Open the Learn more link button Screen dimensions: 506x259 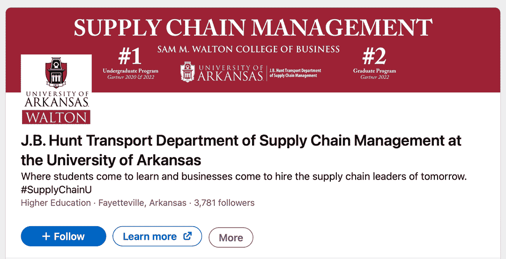click(x=157, y=236)
